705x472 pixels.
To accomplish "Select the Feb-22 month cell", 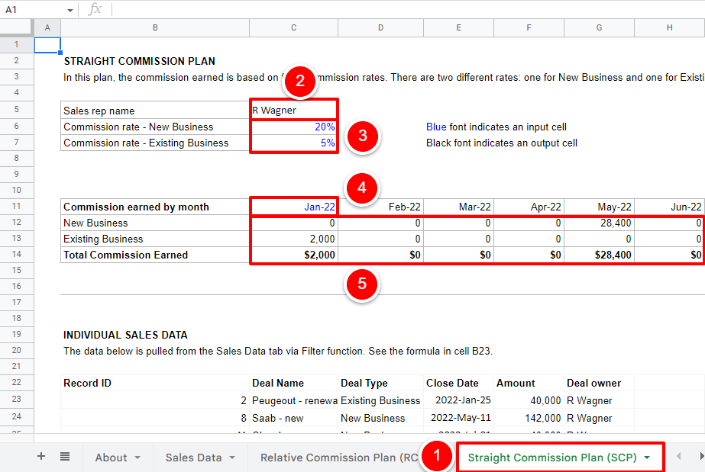I will click(x=380, y=207).
